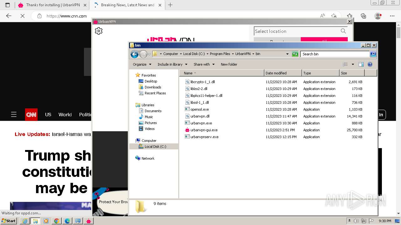The image size is (401, 225).
Task: Sort by the Size column header
Action: [352, 73]
